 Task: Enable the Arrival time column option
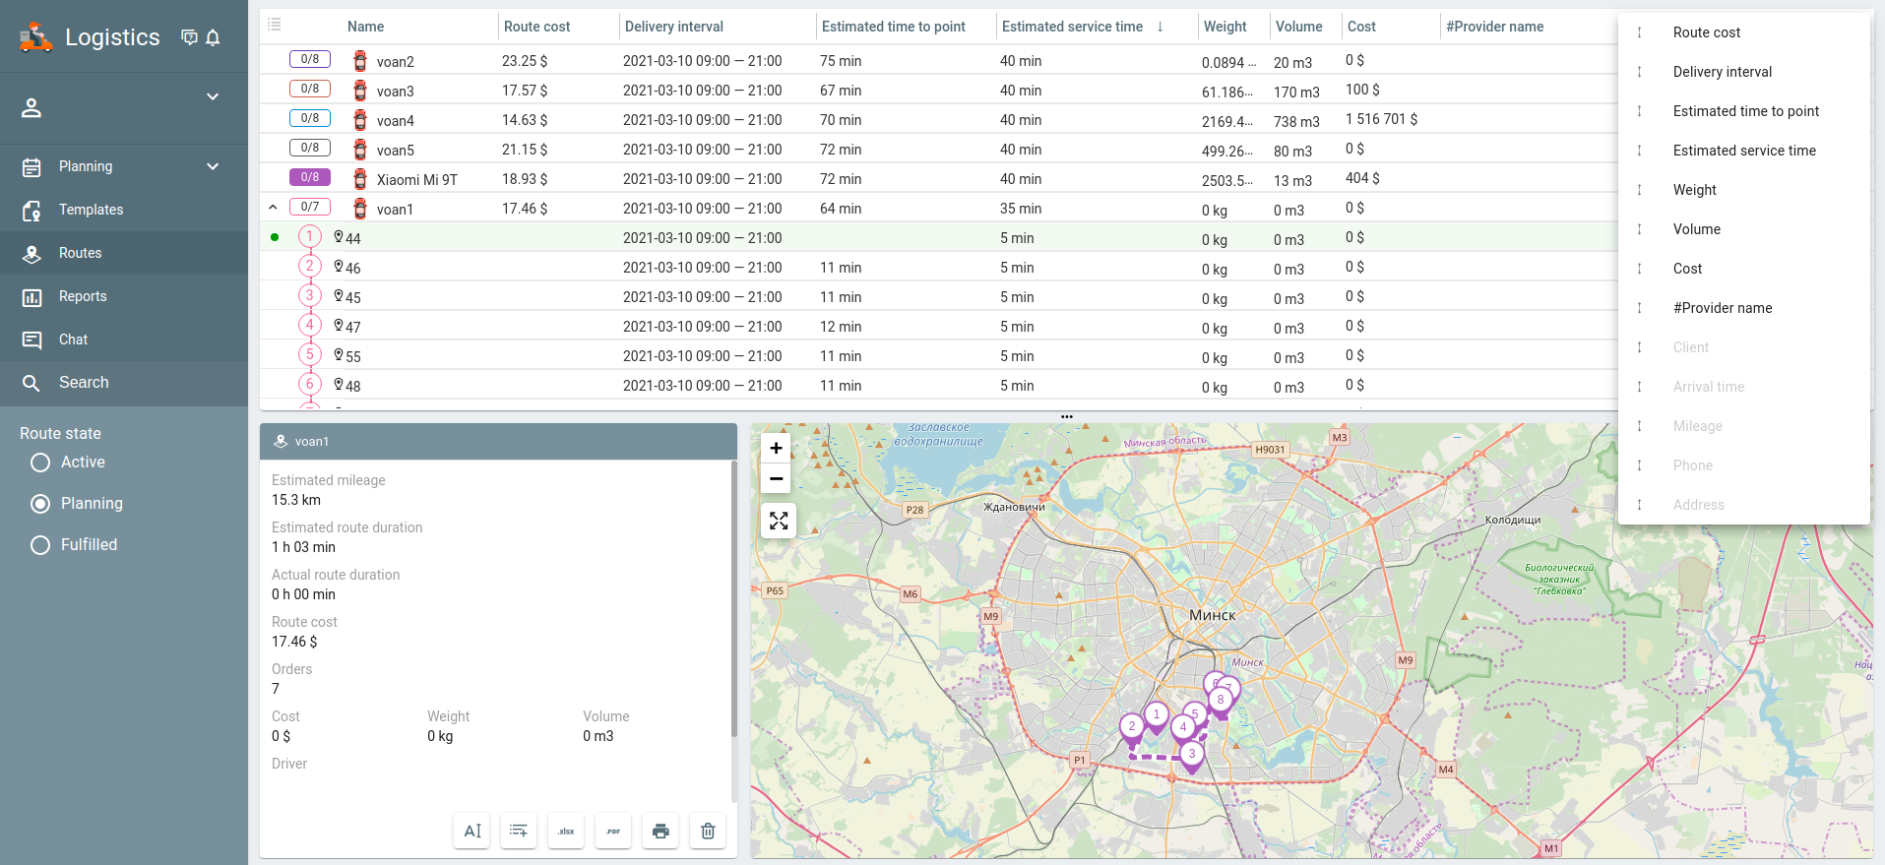[1708, 387]
